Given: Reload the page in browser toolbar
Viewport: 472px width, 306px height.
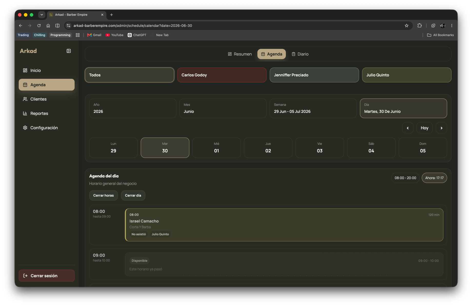Looking at the screenshot, I should coord(39,26).
